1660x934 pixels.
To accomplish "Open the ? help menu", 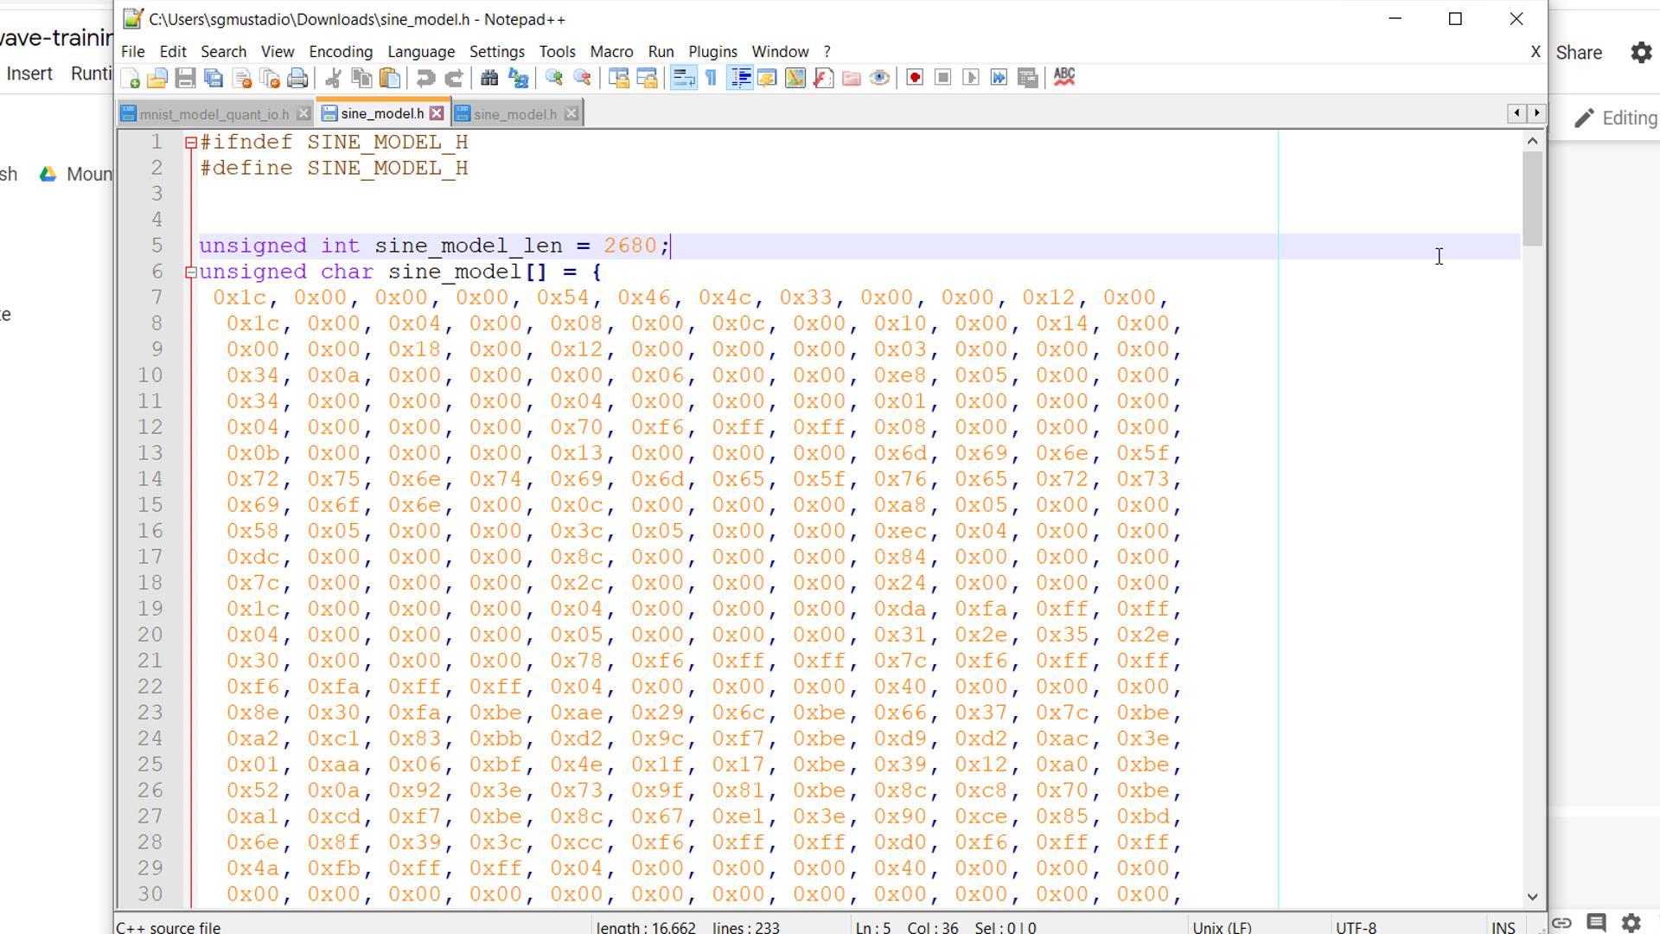I will pyautogui.click(x=827, y=52).
